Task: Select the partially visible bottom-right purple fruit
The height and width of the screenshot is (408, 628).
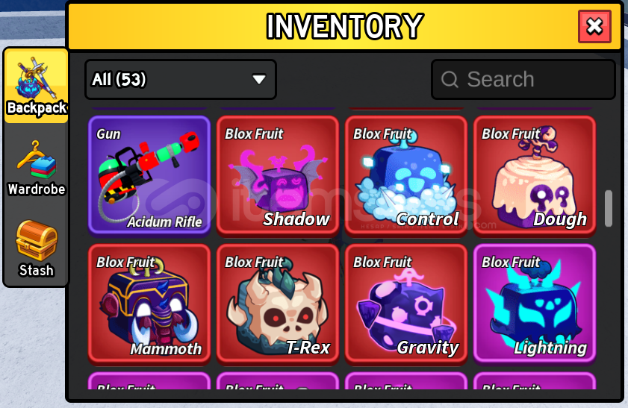Action: (x=535, y=381)
